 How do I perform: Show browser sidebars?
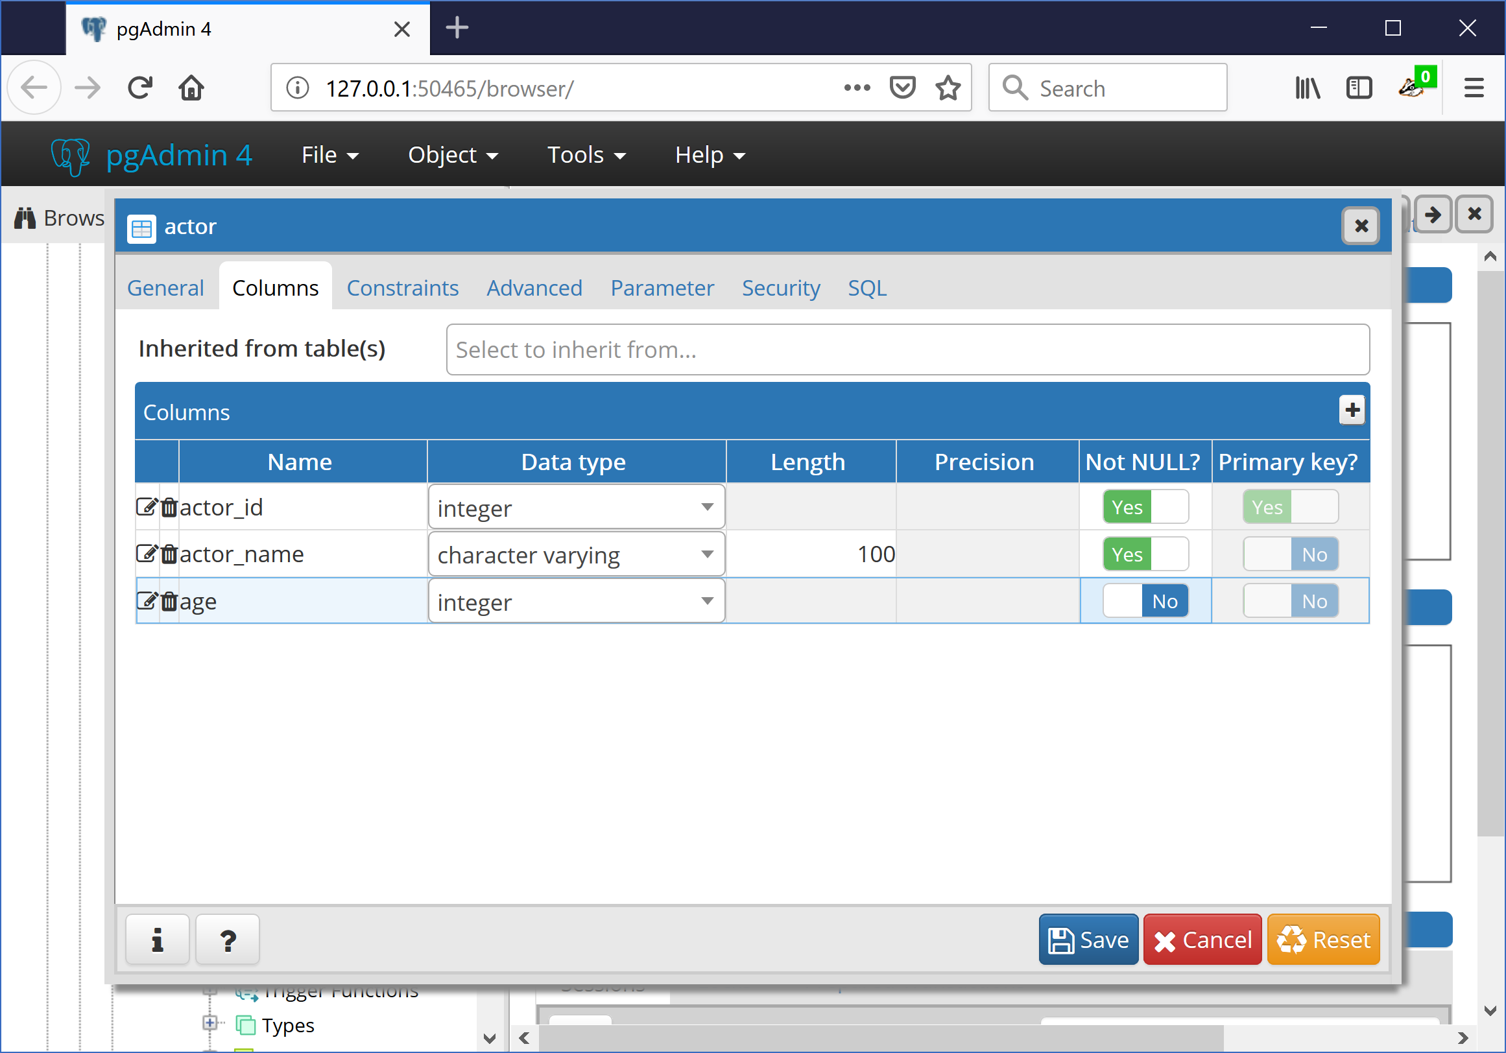1358,88
